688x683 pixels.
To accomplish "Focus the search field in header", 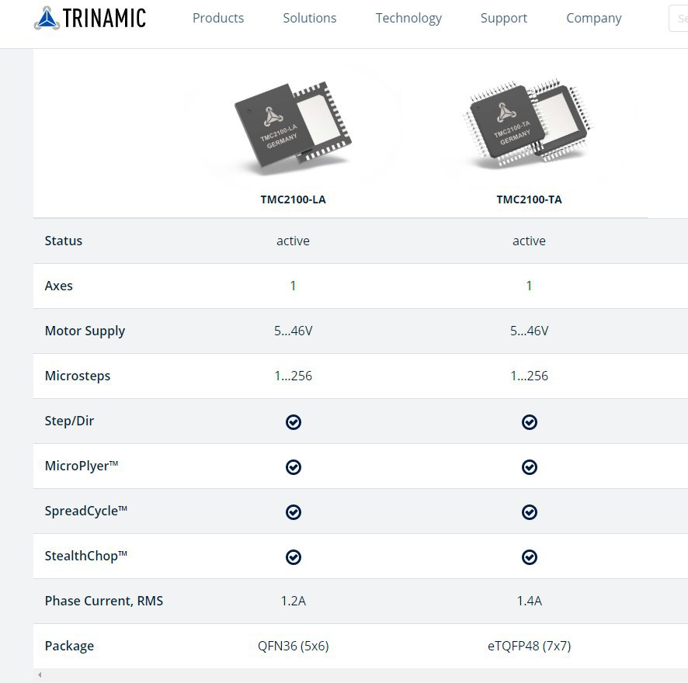I will point(679,19).
